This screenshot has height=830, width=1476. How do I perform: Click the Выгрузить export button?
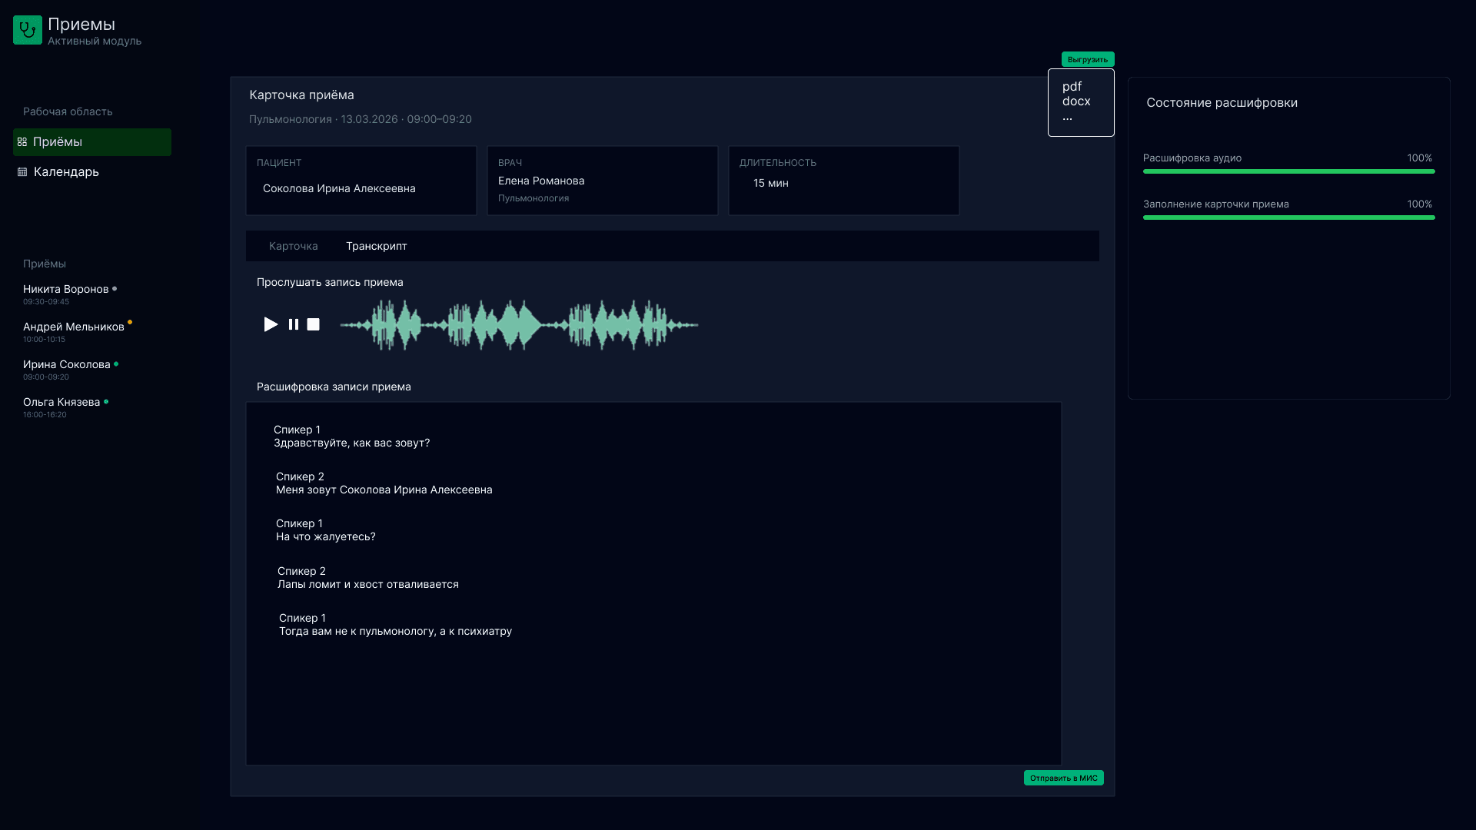(x=1087, y=59)
